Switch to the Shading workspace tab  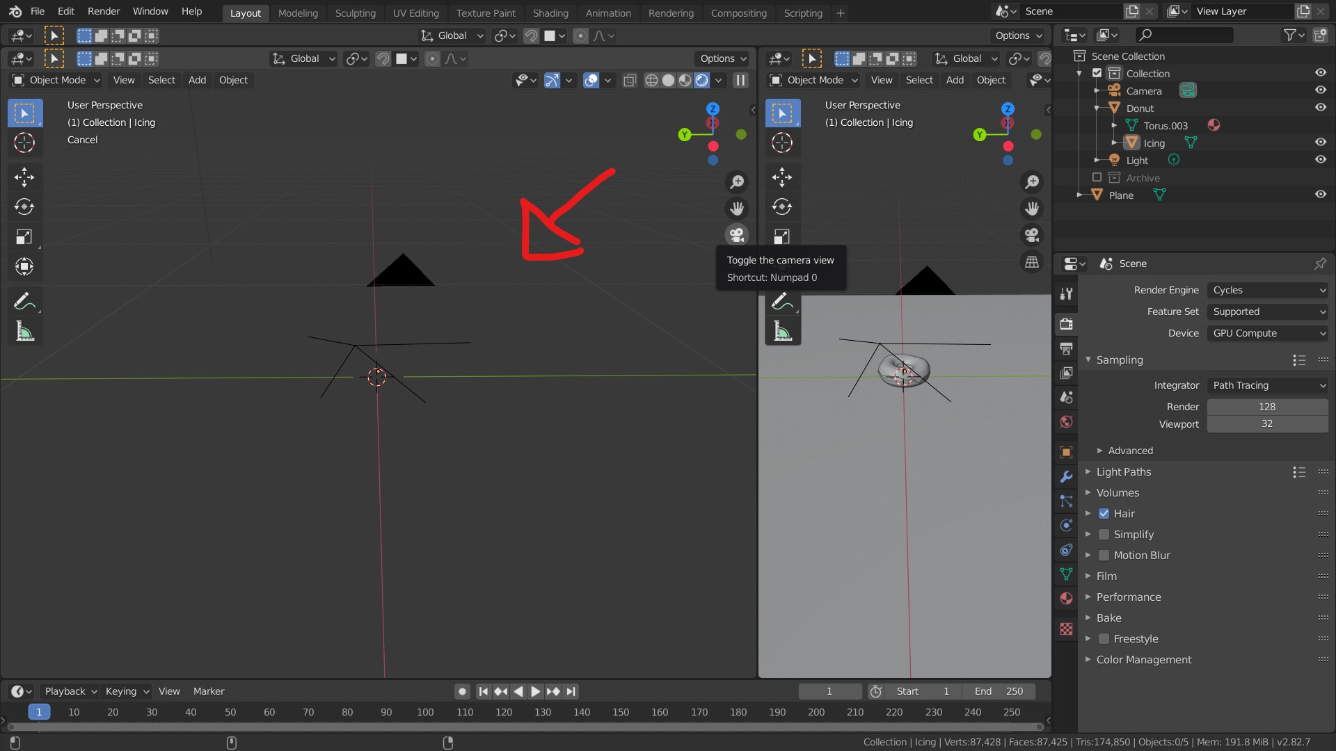tap(550, 13)
